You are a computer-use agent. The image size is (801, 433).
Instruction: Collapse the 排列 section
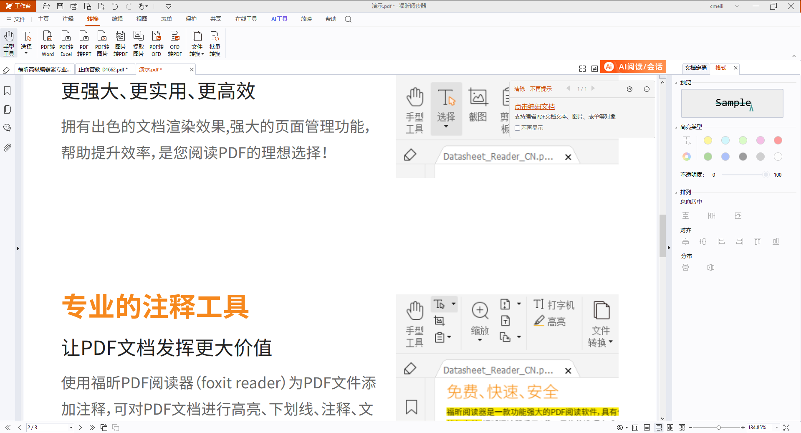click(676, 192)
